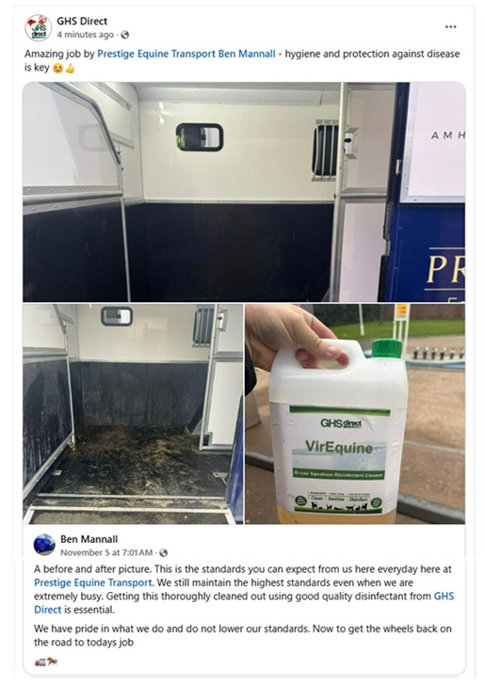This screenshot has width=485, height=686.
Task: Click the globe icon next to November 5 timestamp
Action: point(163,553)
